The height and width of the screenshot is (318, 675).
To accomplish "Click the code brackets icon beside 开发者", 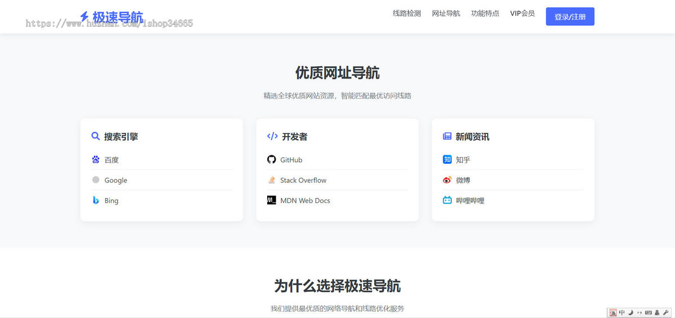I will tap(272, 136).
